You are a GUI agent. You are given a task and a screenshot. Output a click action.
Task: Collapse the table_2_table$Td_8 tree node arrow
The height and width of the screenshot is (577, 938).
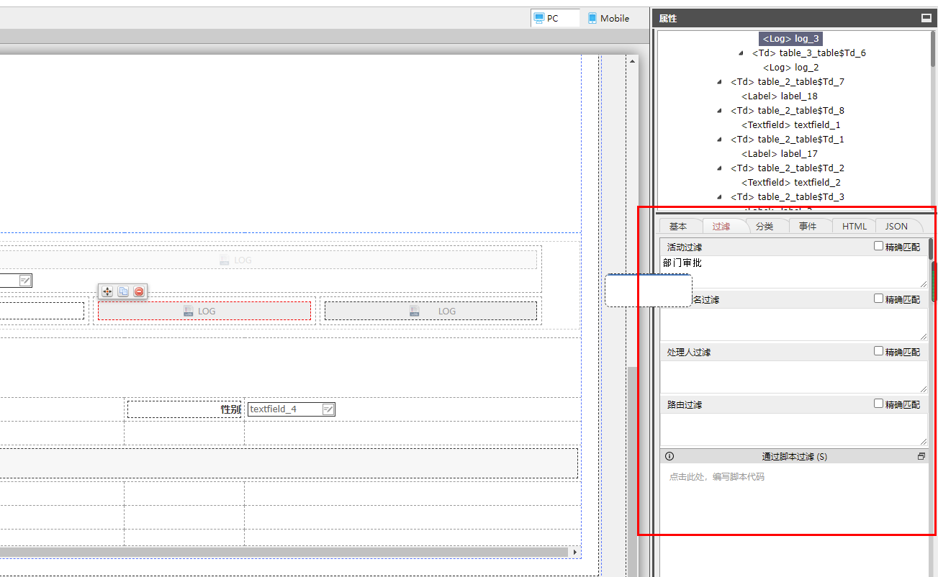[x=719, y=111]
